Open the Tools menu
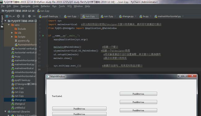Viewport: 201px width, 116px height. (x=62, y=6)
